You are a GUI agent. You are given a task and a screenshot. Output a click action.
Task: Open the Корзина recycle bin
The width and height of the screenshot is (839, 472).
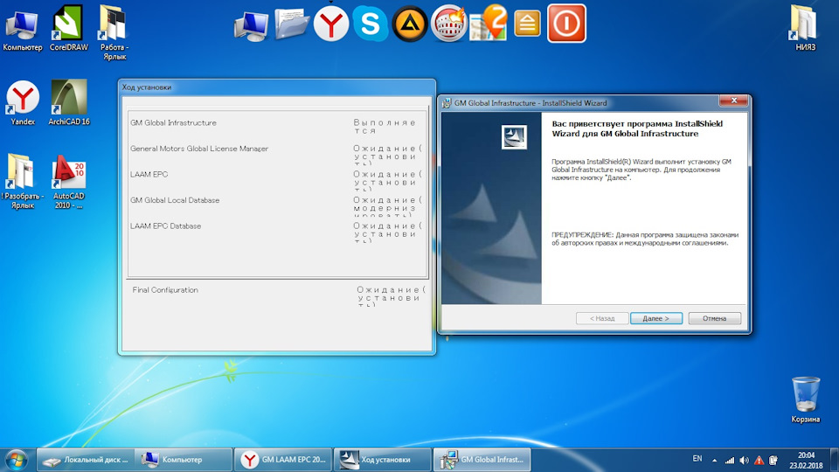coord(805,399)
